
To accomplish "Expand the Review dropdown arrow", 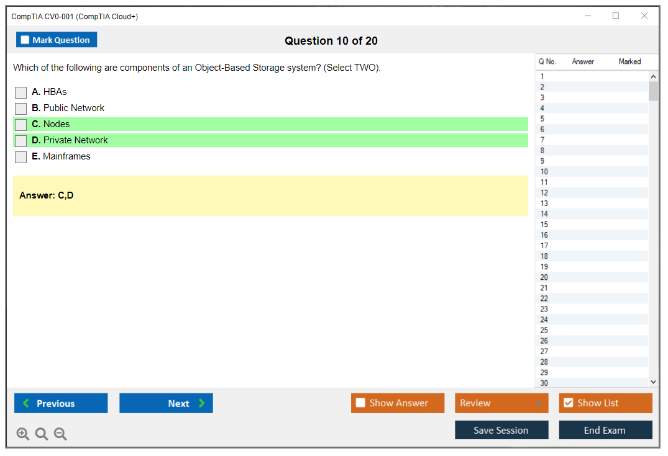I will tap(539, 403).
